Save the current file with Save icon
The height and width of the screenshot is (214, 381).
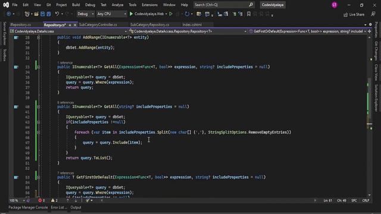tap(42, 14)
